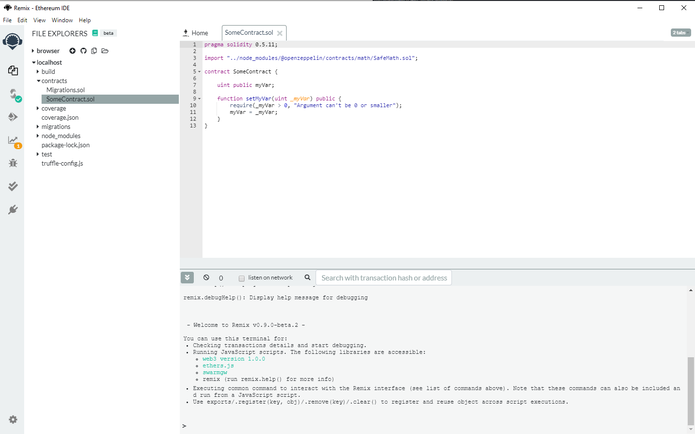695x434 pixels.
Task: Close the SomeContract.sol tab
Action: point(279,33)
